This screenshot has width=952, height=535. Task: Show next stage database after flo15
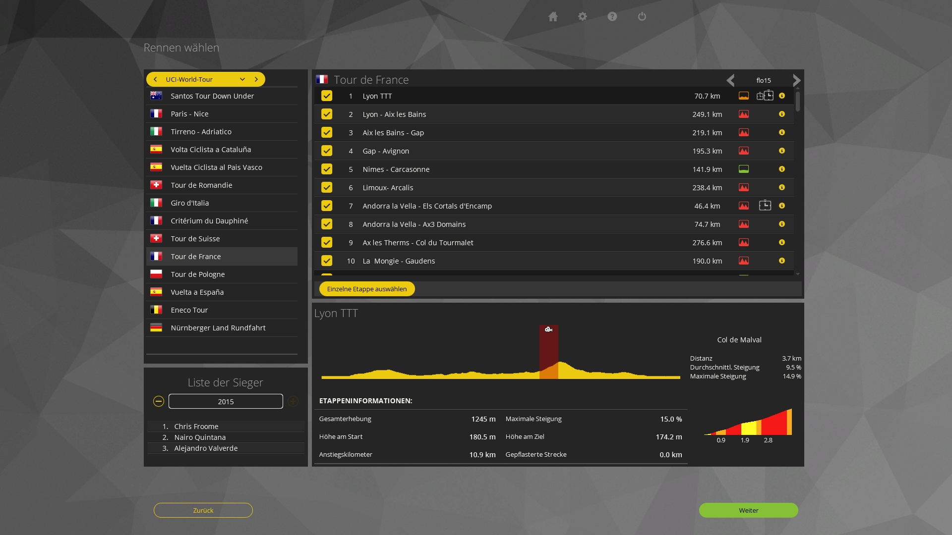pos(796,80)
